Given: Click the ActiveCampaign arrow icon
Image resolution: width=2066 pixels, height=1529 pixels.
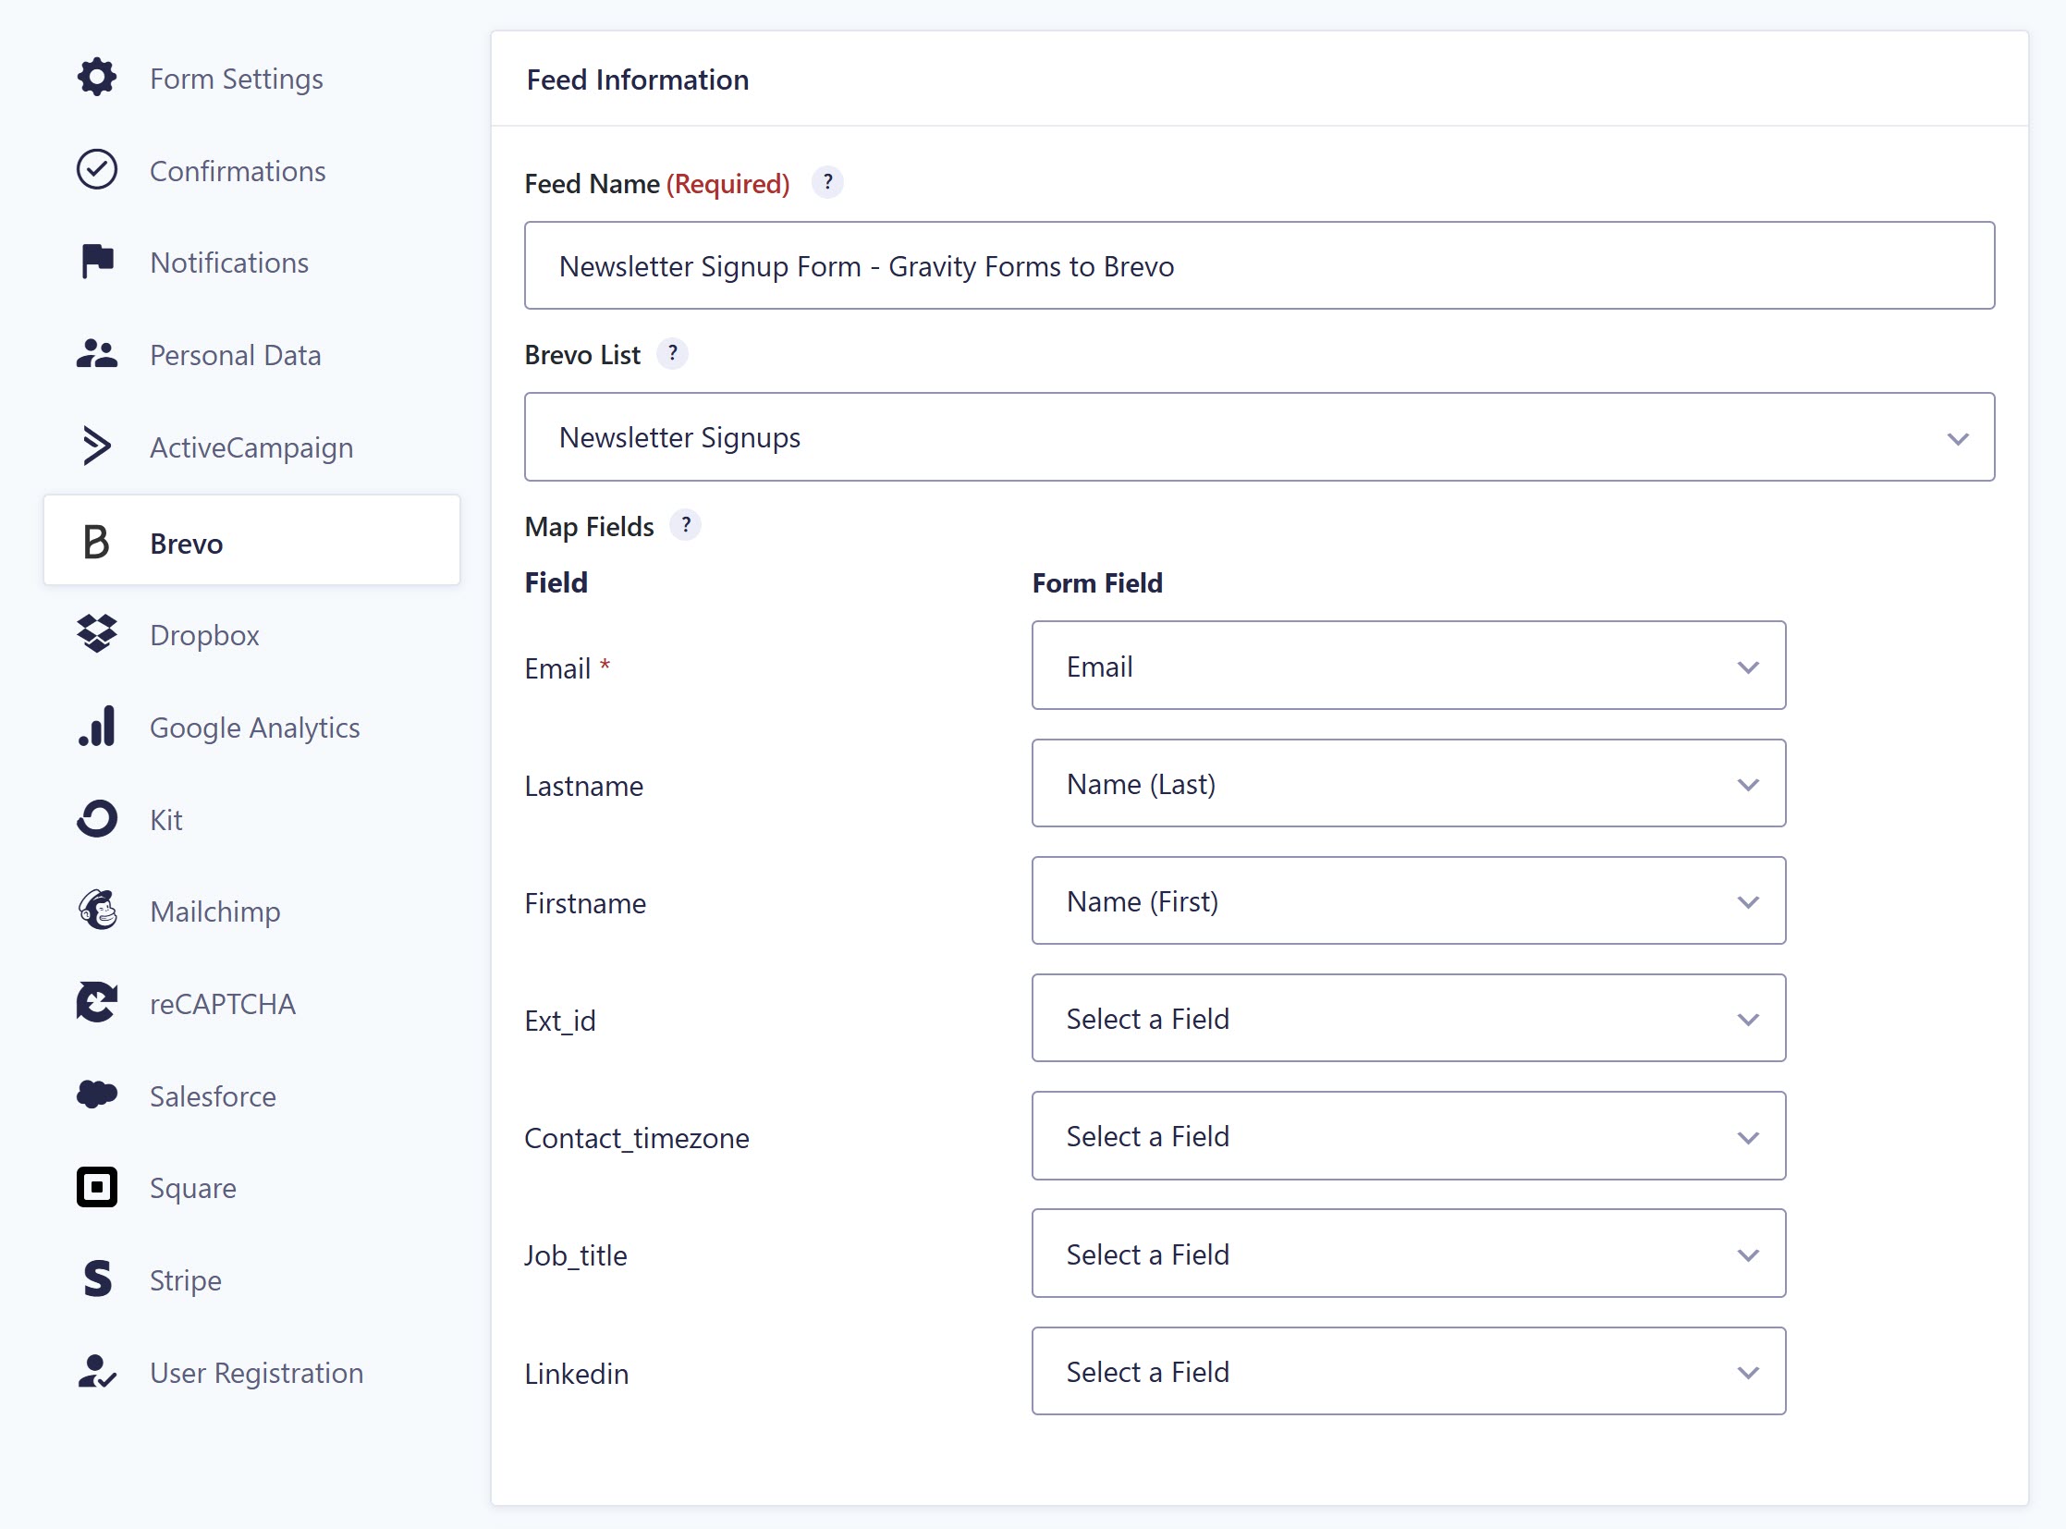Looking at the screenshot, I should click(96, 447).
